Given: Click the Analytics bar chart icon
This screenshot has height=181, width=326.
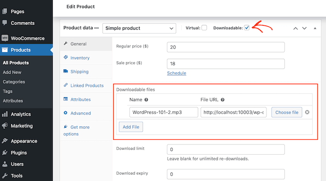Looking at the screenshot, I should point(5,114).
